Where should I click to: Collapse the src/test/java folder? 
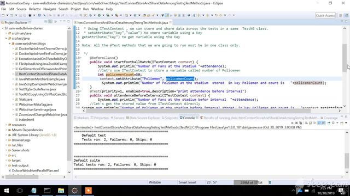(6, 39)
